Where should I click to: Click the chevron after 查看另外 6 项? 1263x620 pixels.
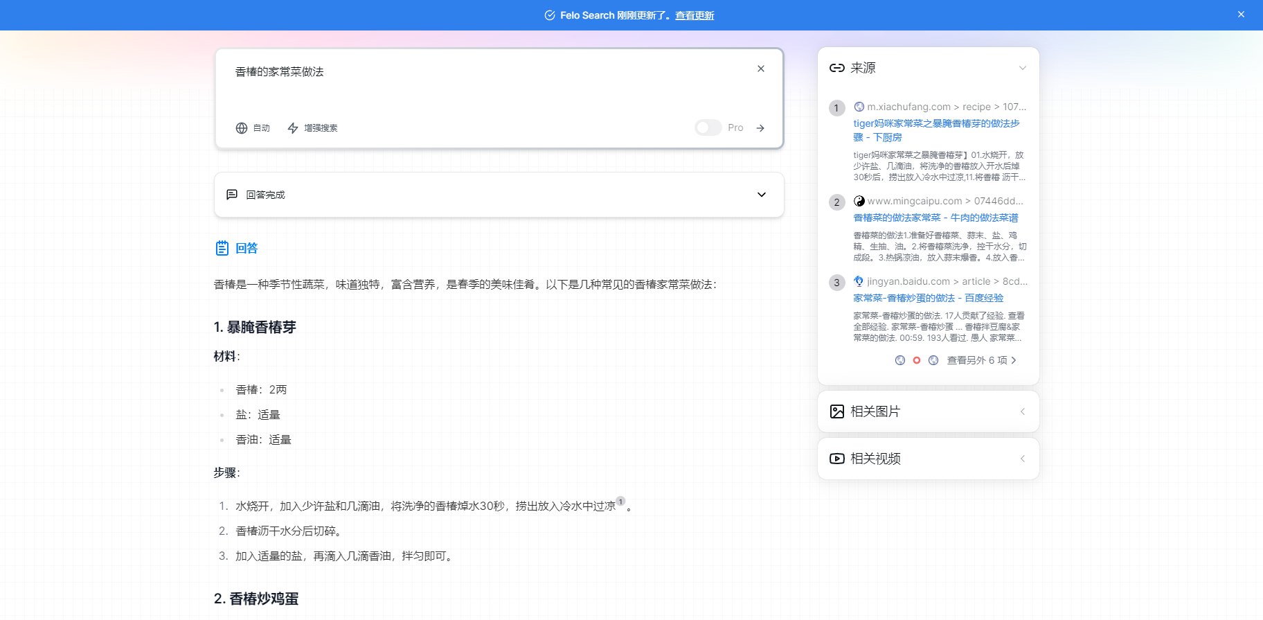(1014, 360)
